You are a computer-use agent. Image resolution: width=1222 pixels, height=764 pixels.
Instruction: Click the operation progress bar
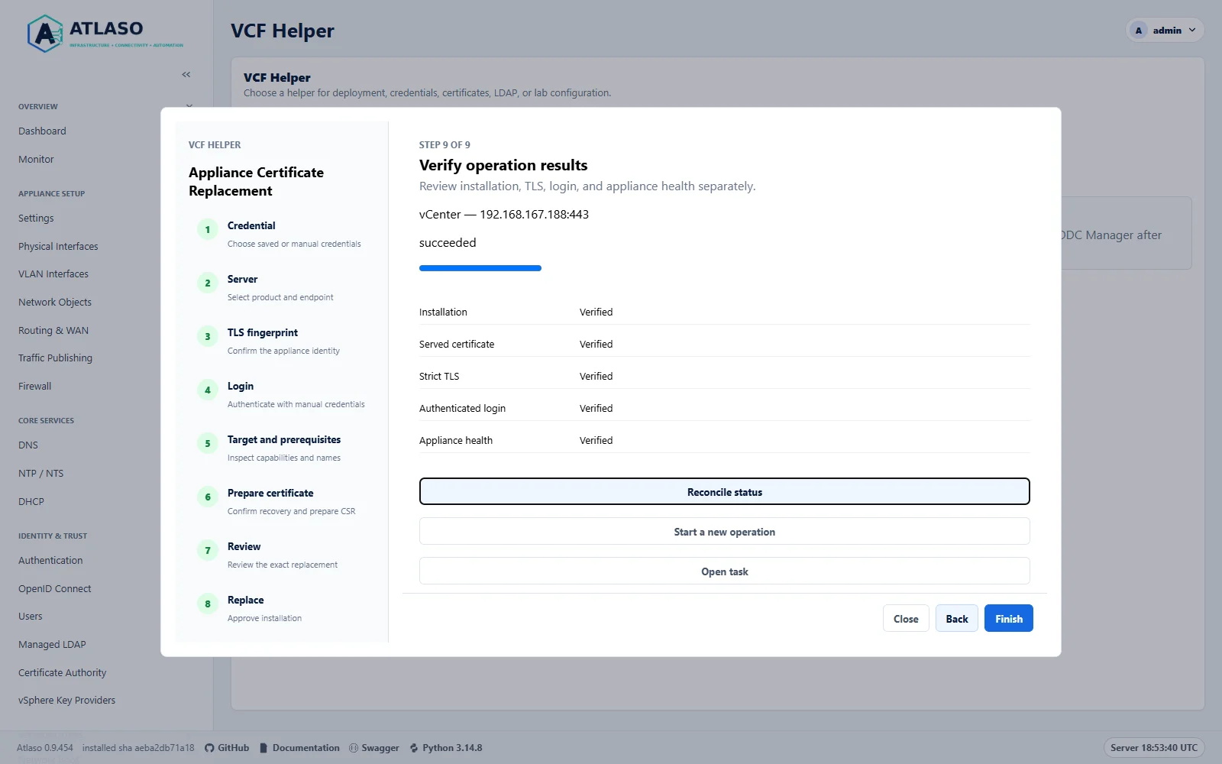(x=480, y=268)
